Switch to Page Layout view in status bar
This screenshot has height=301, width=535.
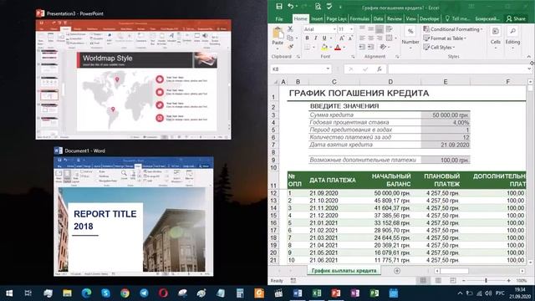coord(438,281)
